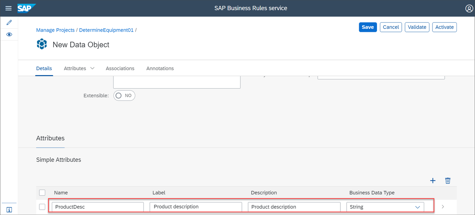Viewport: 475px width, 215px height.
Task: Click the SAP logo
Action: click(x=26, y=8)
